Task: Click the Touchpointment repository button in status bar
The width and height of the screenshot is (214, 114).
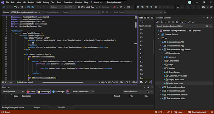Action: pyautogui.click(x=199, y=112)
